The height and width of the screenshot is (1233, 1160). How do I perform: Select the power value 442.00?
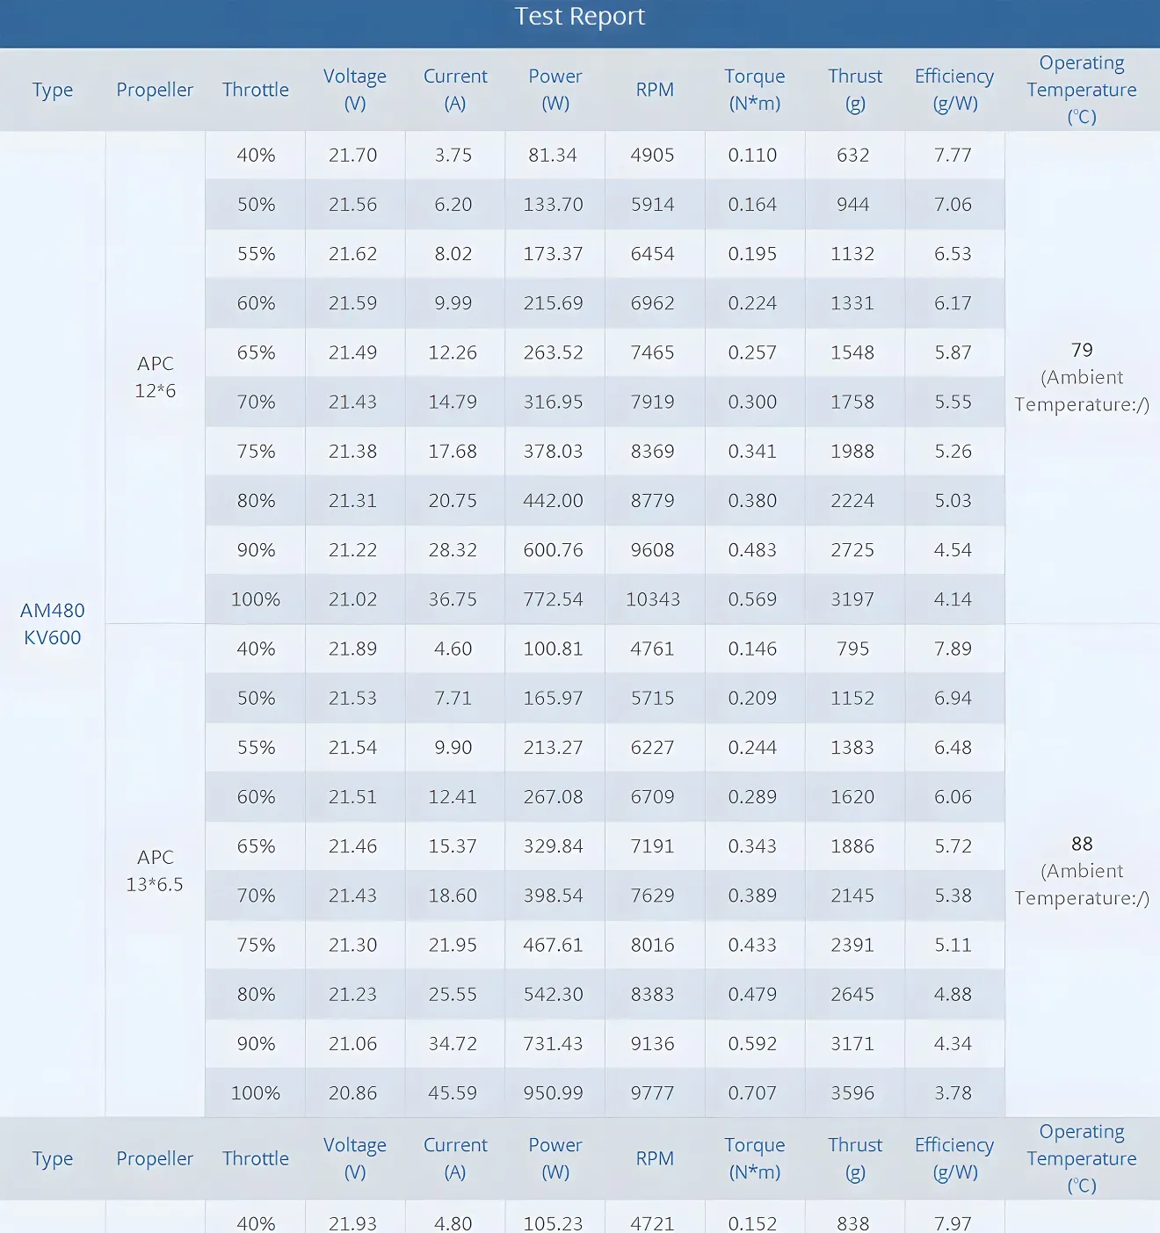(x=554, y=501)
